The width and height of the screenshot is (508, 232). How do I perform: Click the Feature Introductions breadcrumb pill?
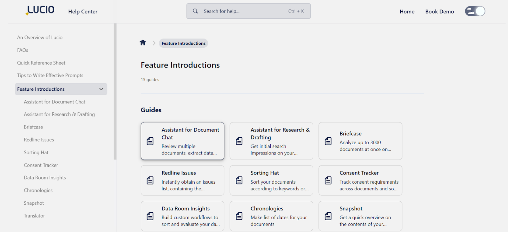183,43
